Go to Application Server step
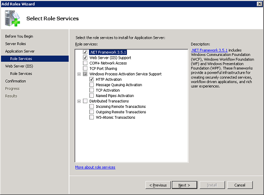This screenshot has height=195, width=264. (20, 51)
